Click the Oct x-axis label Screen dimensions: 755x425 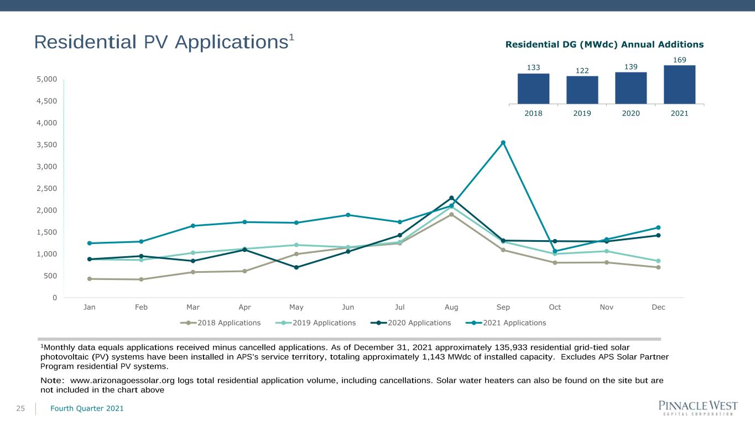coord(555,307)
